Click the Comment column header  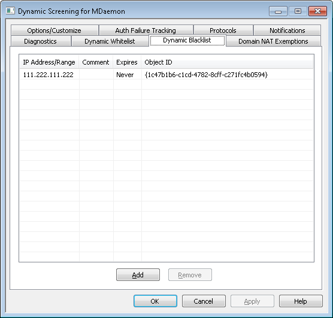pos(96,62)
